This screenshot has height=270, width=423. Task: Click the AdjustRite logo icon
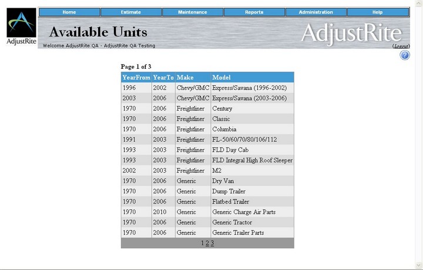(x=21, y=26)
